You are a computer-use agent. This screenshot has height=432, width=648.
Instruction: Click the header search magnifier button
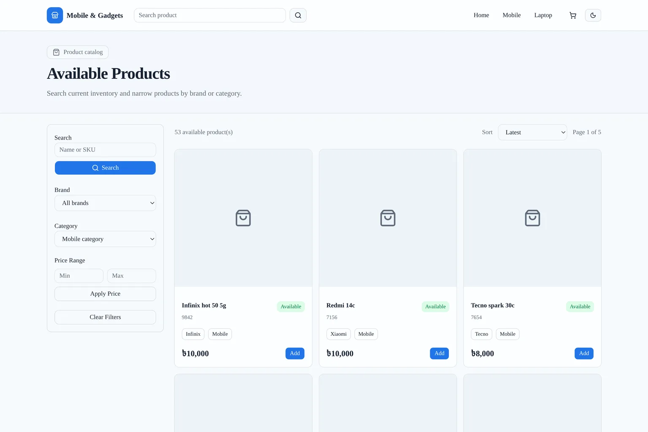(298, 15)
